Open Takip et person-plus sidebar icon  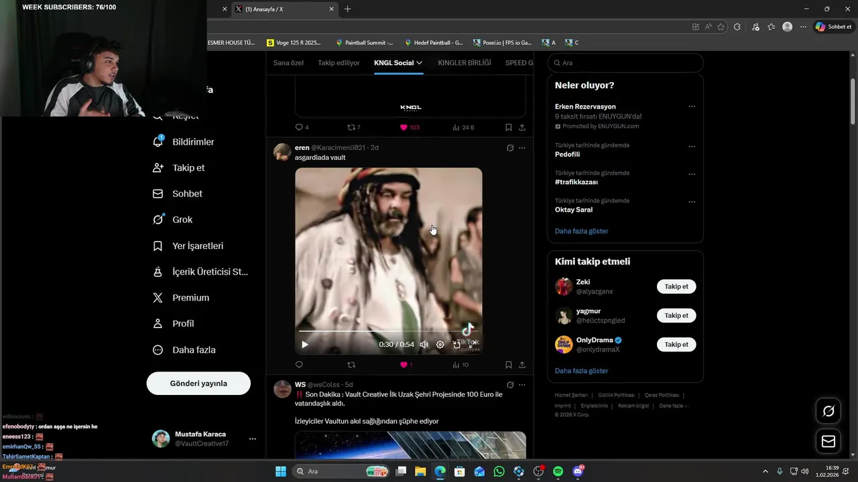[158, 168]
